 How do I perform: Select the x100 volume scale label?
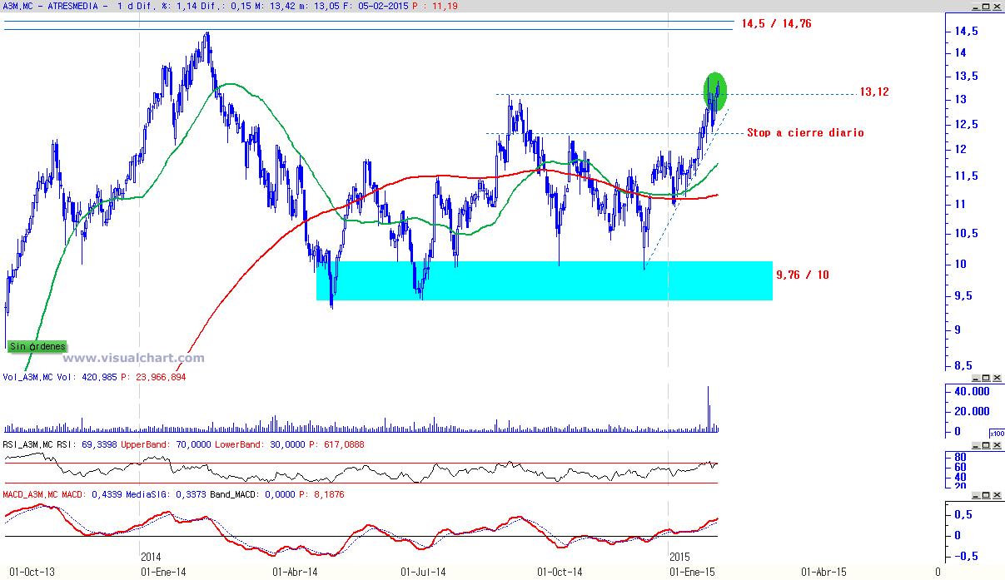point(996,434)
